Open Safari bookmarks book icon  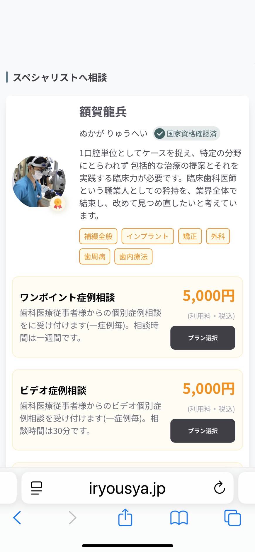coord(179,518)
